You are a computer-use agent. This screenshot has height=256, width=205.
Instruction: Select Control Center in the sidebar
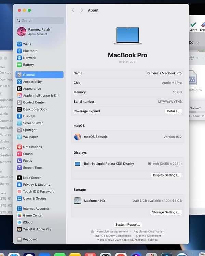tap(34, 102)
